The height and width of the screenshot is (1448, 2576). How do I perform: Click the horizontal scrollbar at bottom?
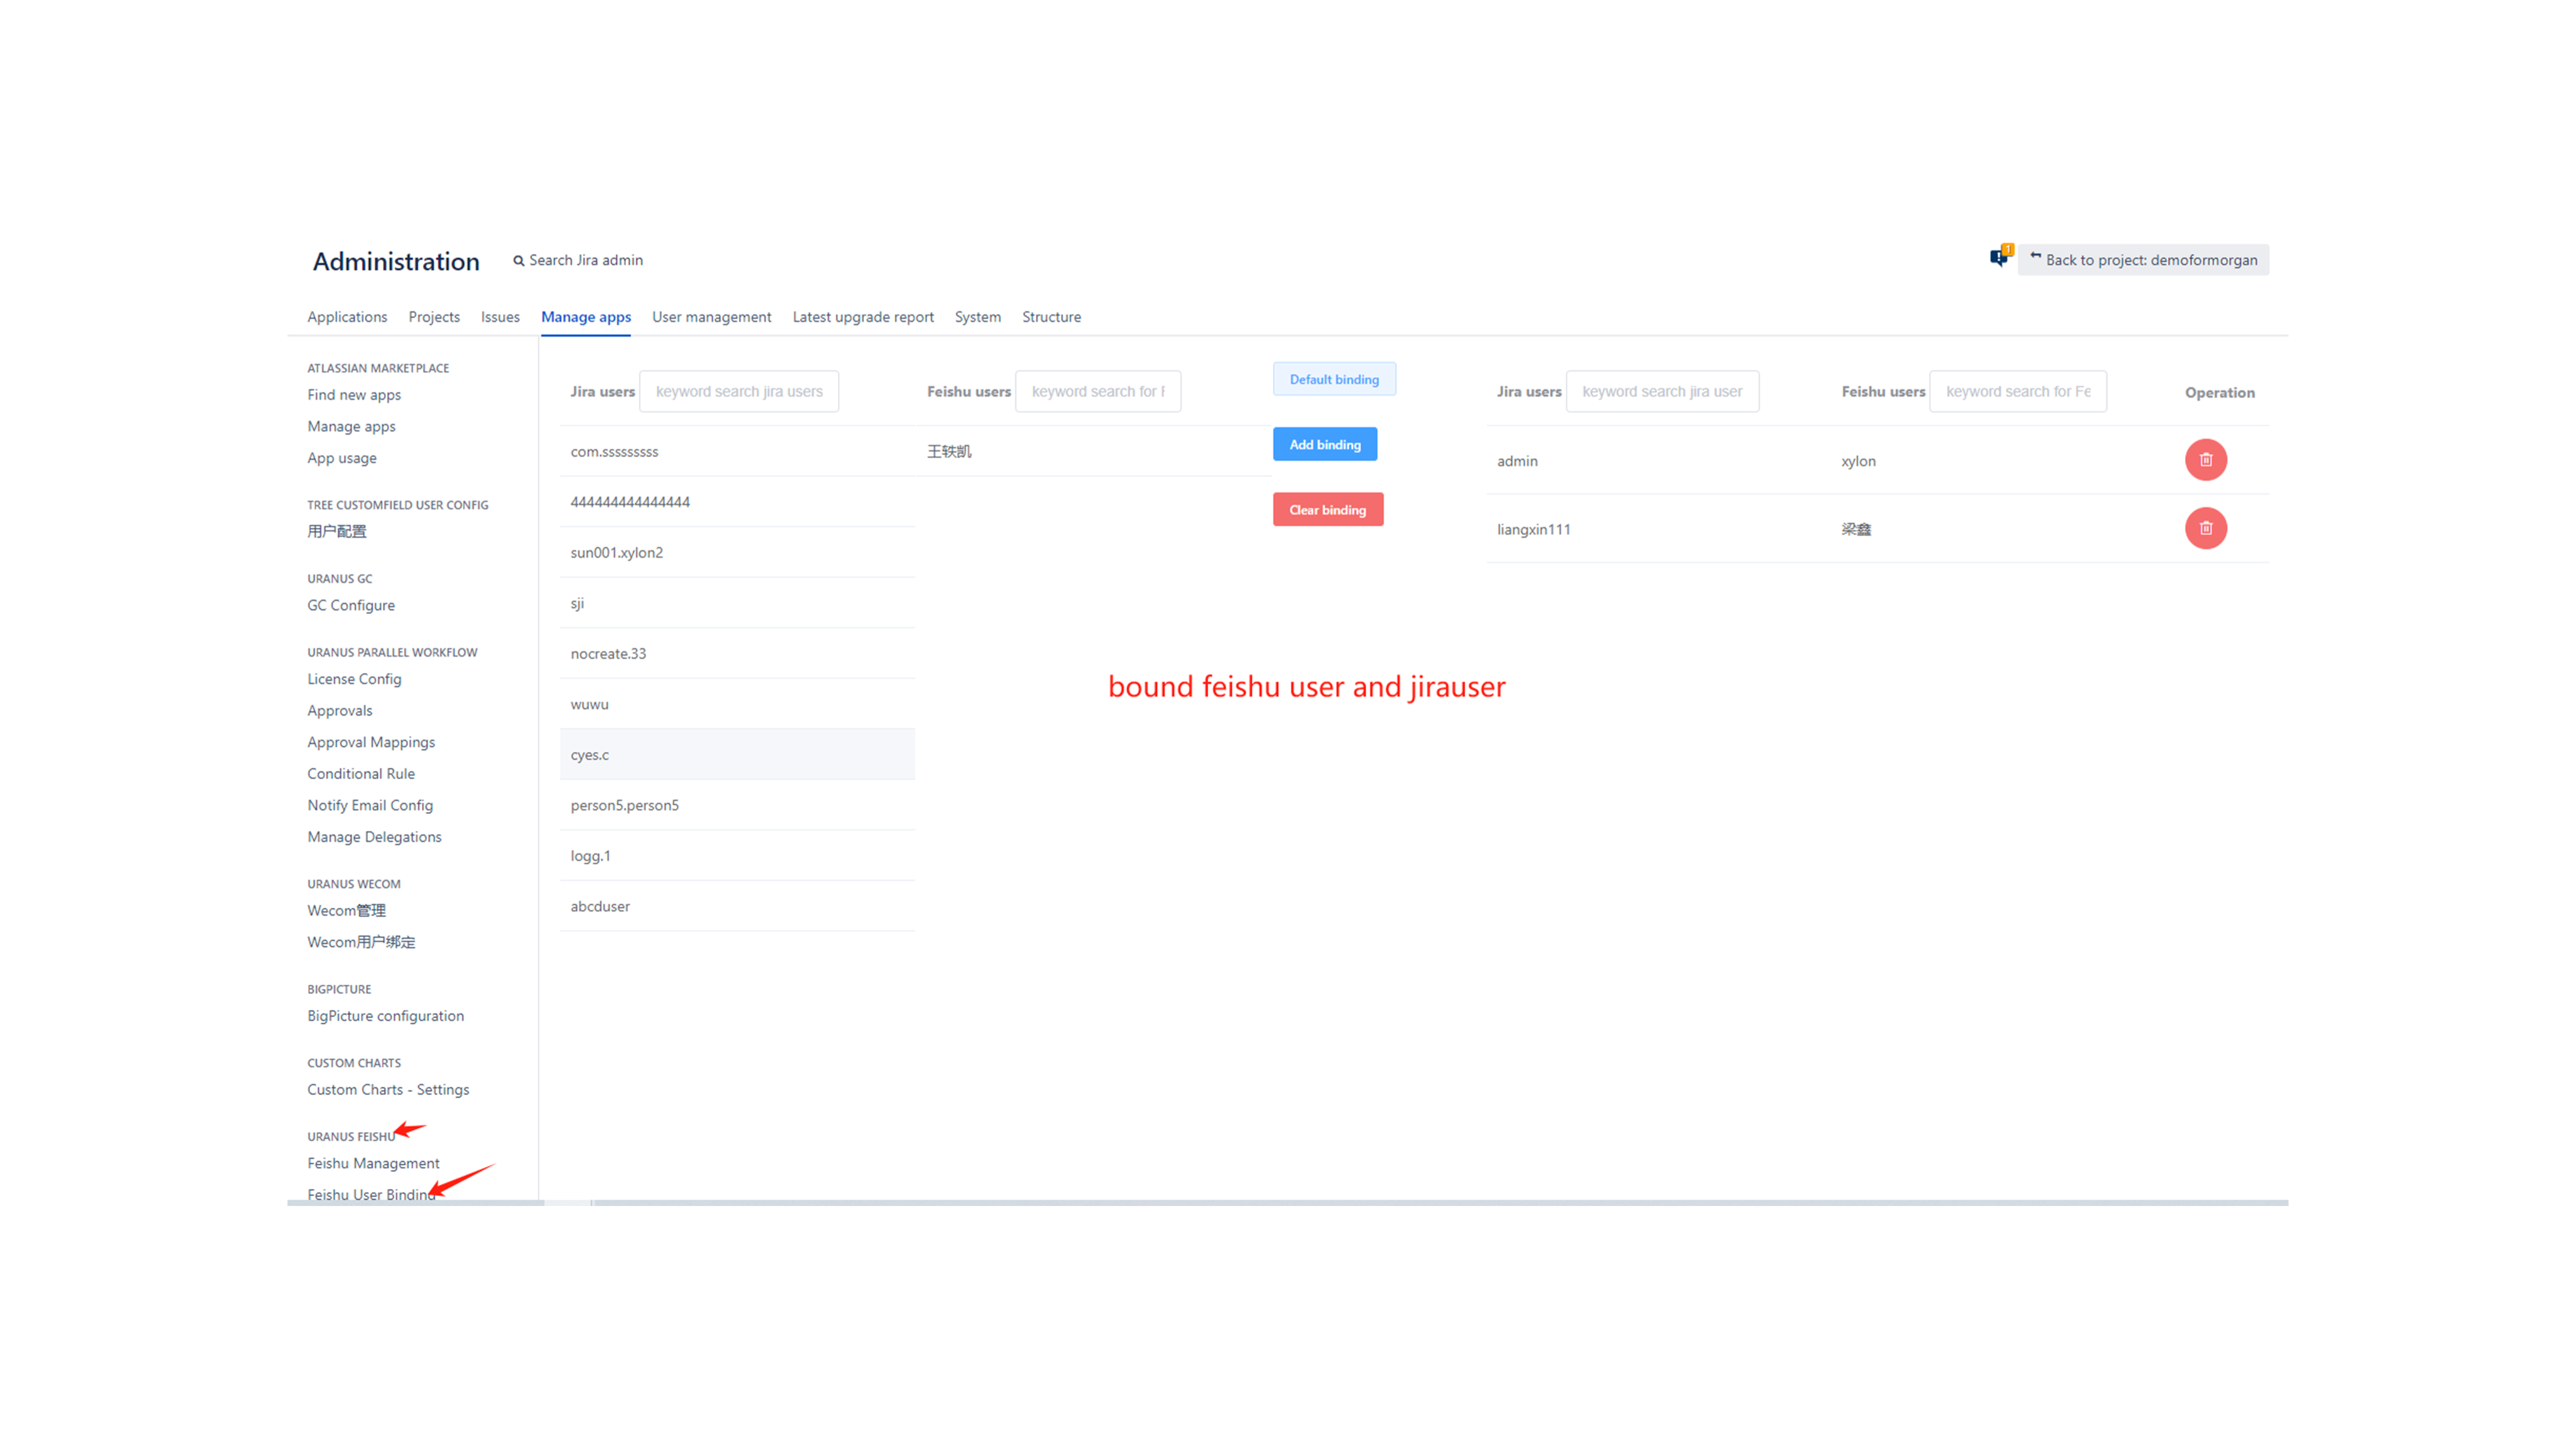(x=1288, y=1203)
